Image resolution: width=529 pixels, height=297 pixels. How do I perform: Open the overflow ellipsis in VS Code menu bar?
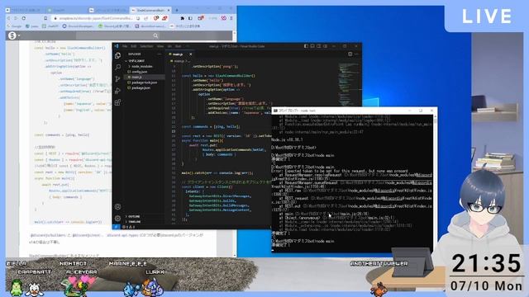tap(188, 46)
